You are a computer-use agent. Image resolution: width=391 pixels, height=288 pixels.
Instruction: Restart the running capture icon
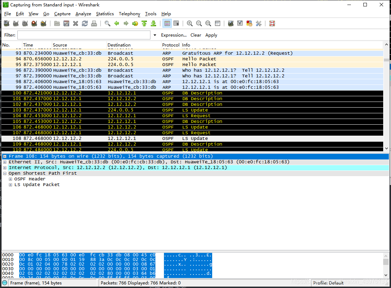[x=44, y=23]
